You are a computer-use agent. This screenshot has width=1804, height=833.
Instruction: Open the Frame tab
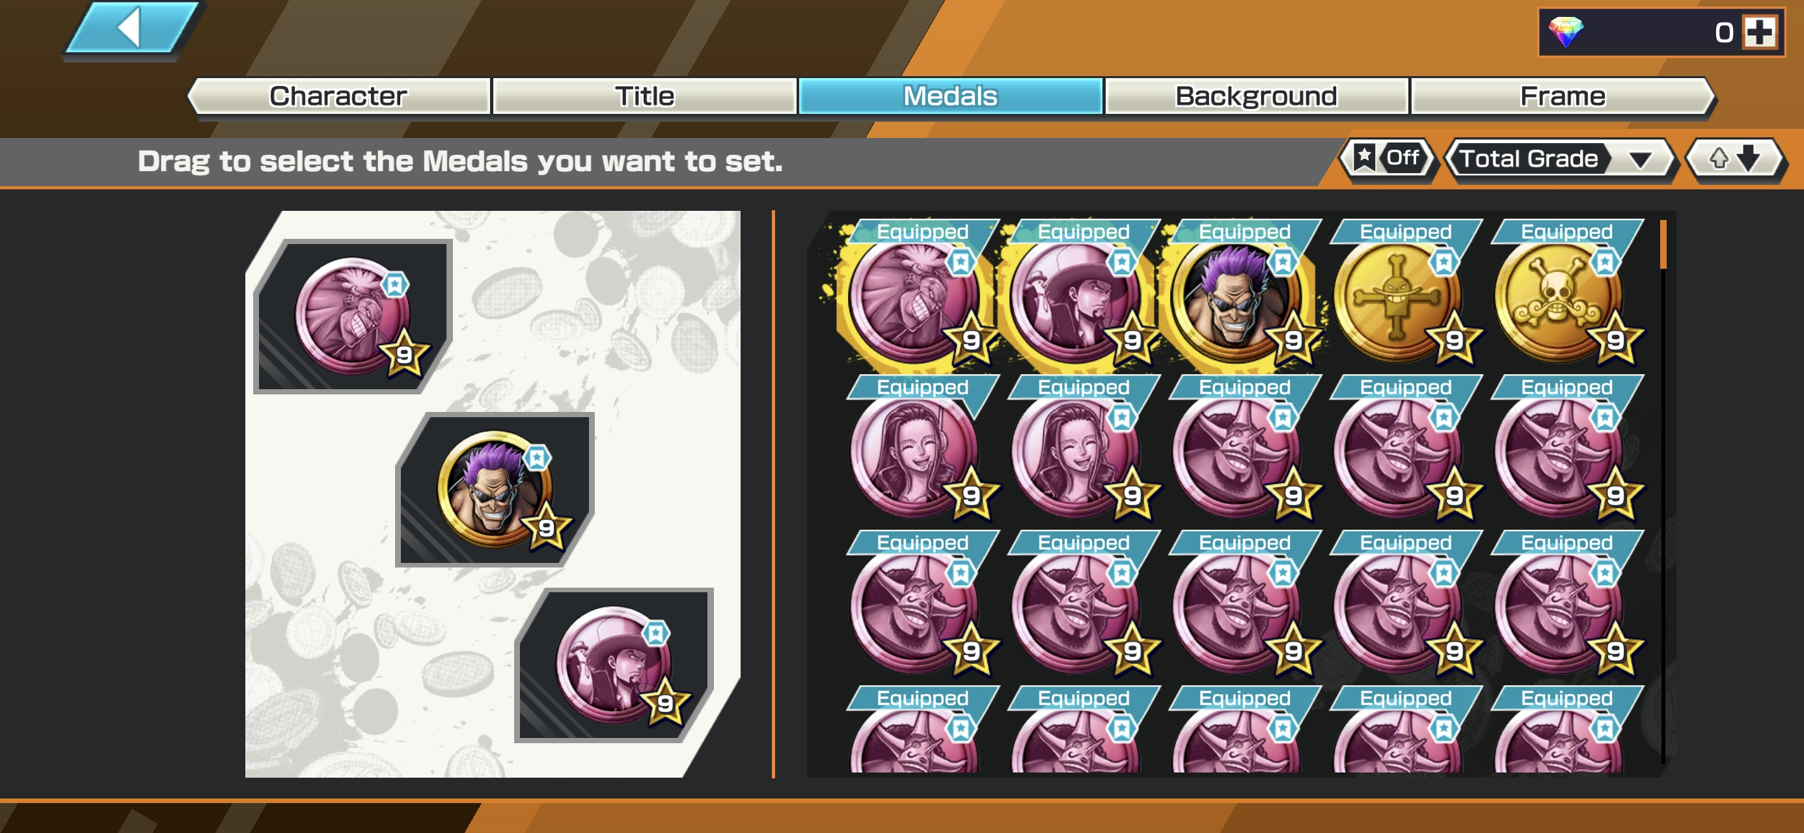1563,96
